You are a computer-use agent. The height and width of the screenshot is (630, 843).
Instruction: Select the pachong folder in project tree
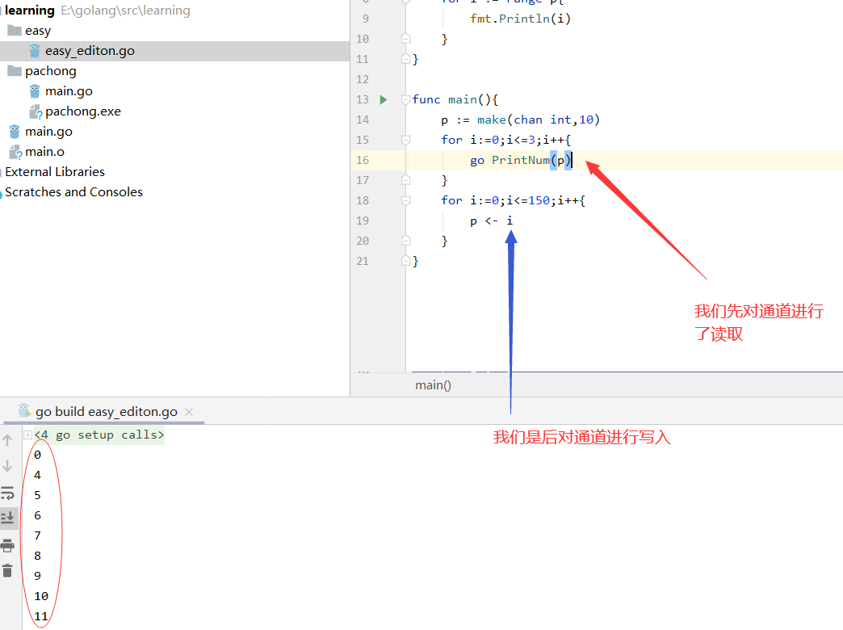pyautogui.click(x=50, y=71)
